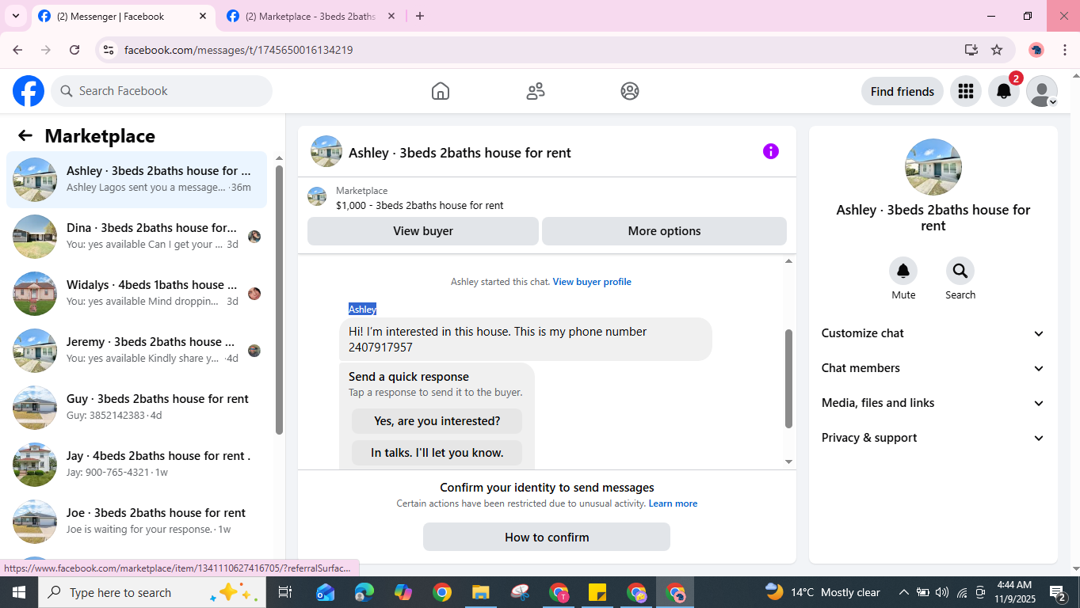Screen dimensions: 1080x608
Task: Send quick response In talks. I'll let you know.
Action: 437,453
